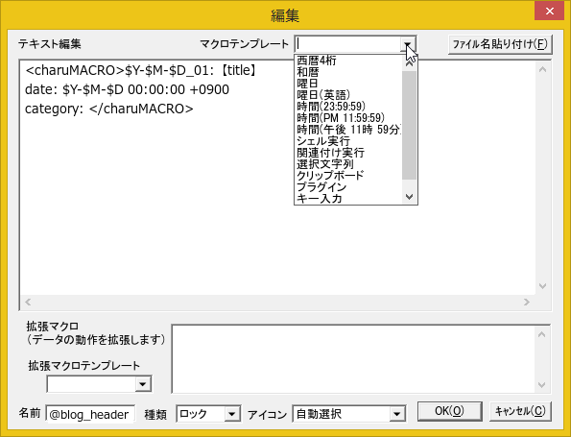This screenshot has width=571, height=437.
Task: Click macro list scrollbar up arrow
Action: click(x=409, y=63)
